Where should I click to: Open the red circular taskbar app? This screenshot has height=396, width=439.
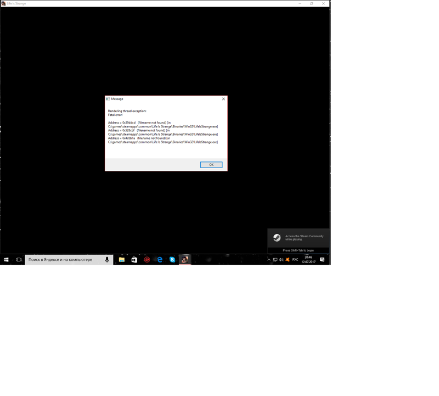pyautogui.click(x=147, y=260)
